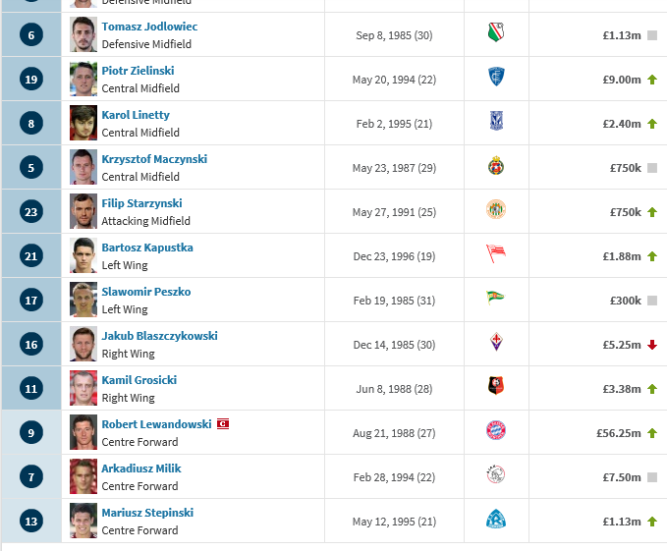Image resolution: width=667 pixels, height=551 pixels.
Task: Click Karol Linetty's player photo
Action: point(83,123)
